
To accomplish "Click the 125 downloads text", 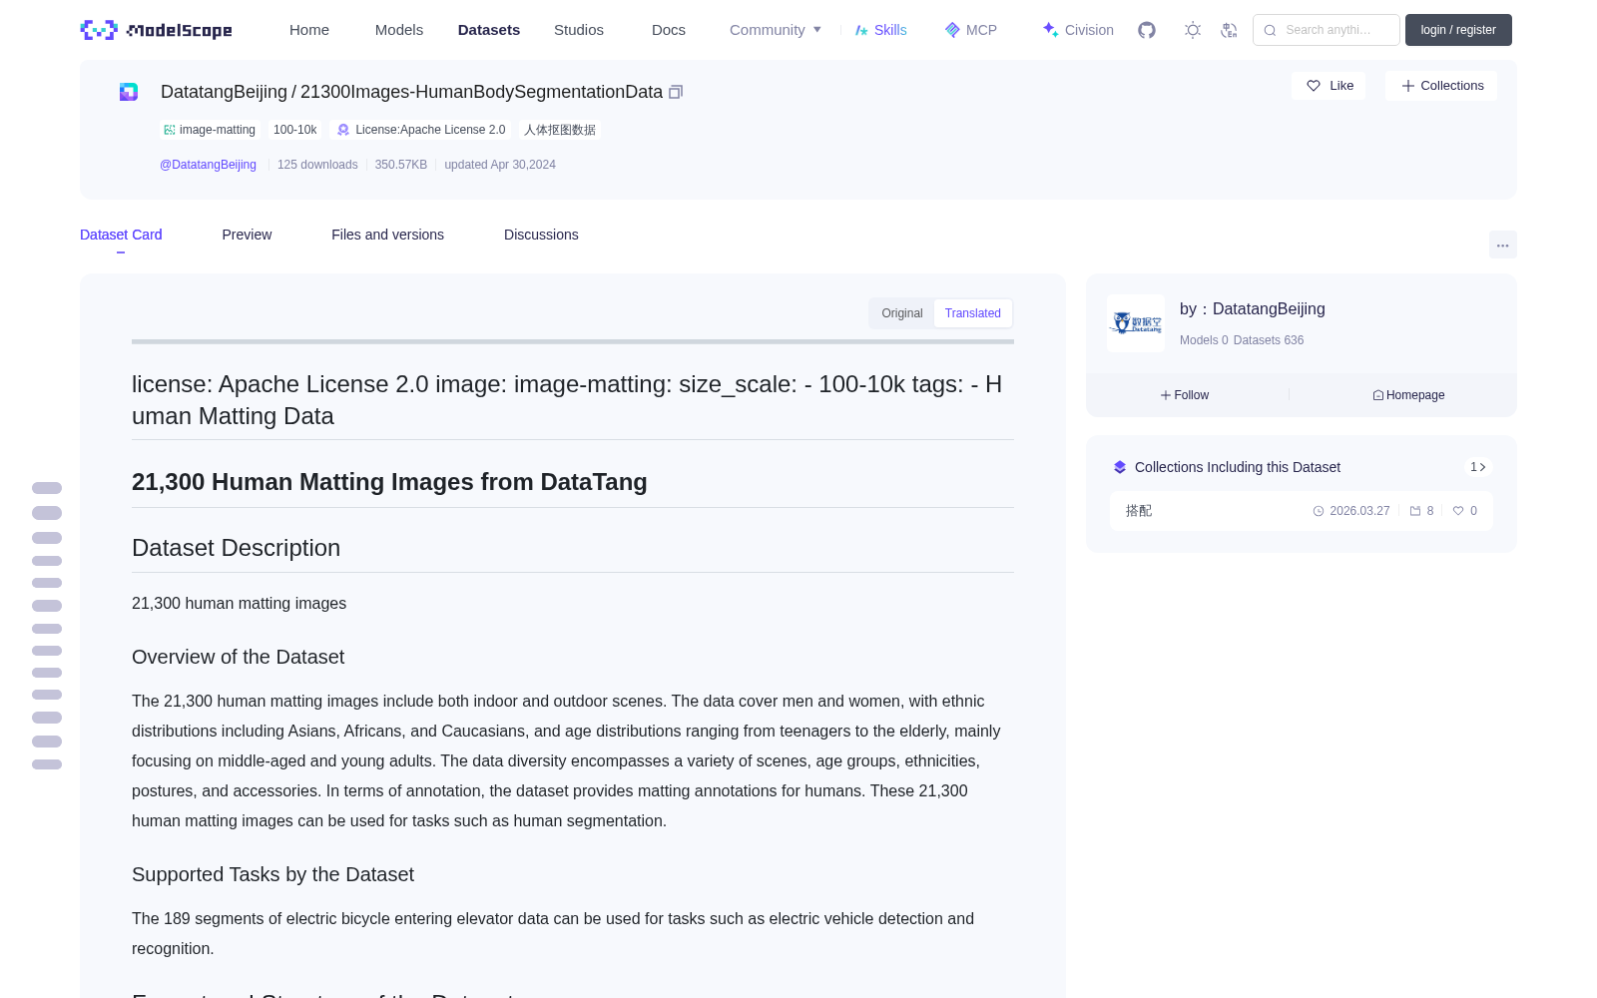I will point(317,165).
